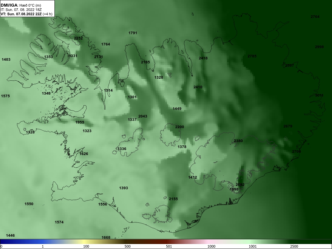332x249 pixels.
Task: Pick the offshore value 1574
Action: click(x=59, y=222)
